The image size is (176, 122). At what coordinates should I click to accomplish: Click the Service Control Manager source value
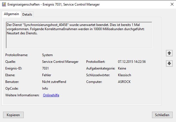60,62
